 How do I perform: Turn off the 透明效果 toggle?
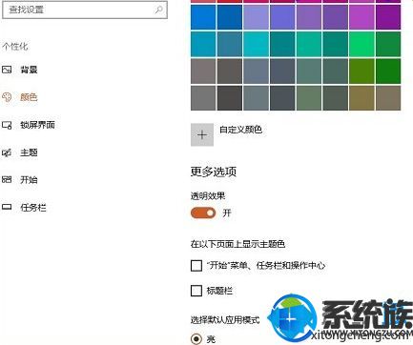203,213
